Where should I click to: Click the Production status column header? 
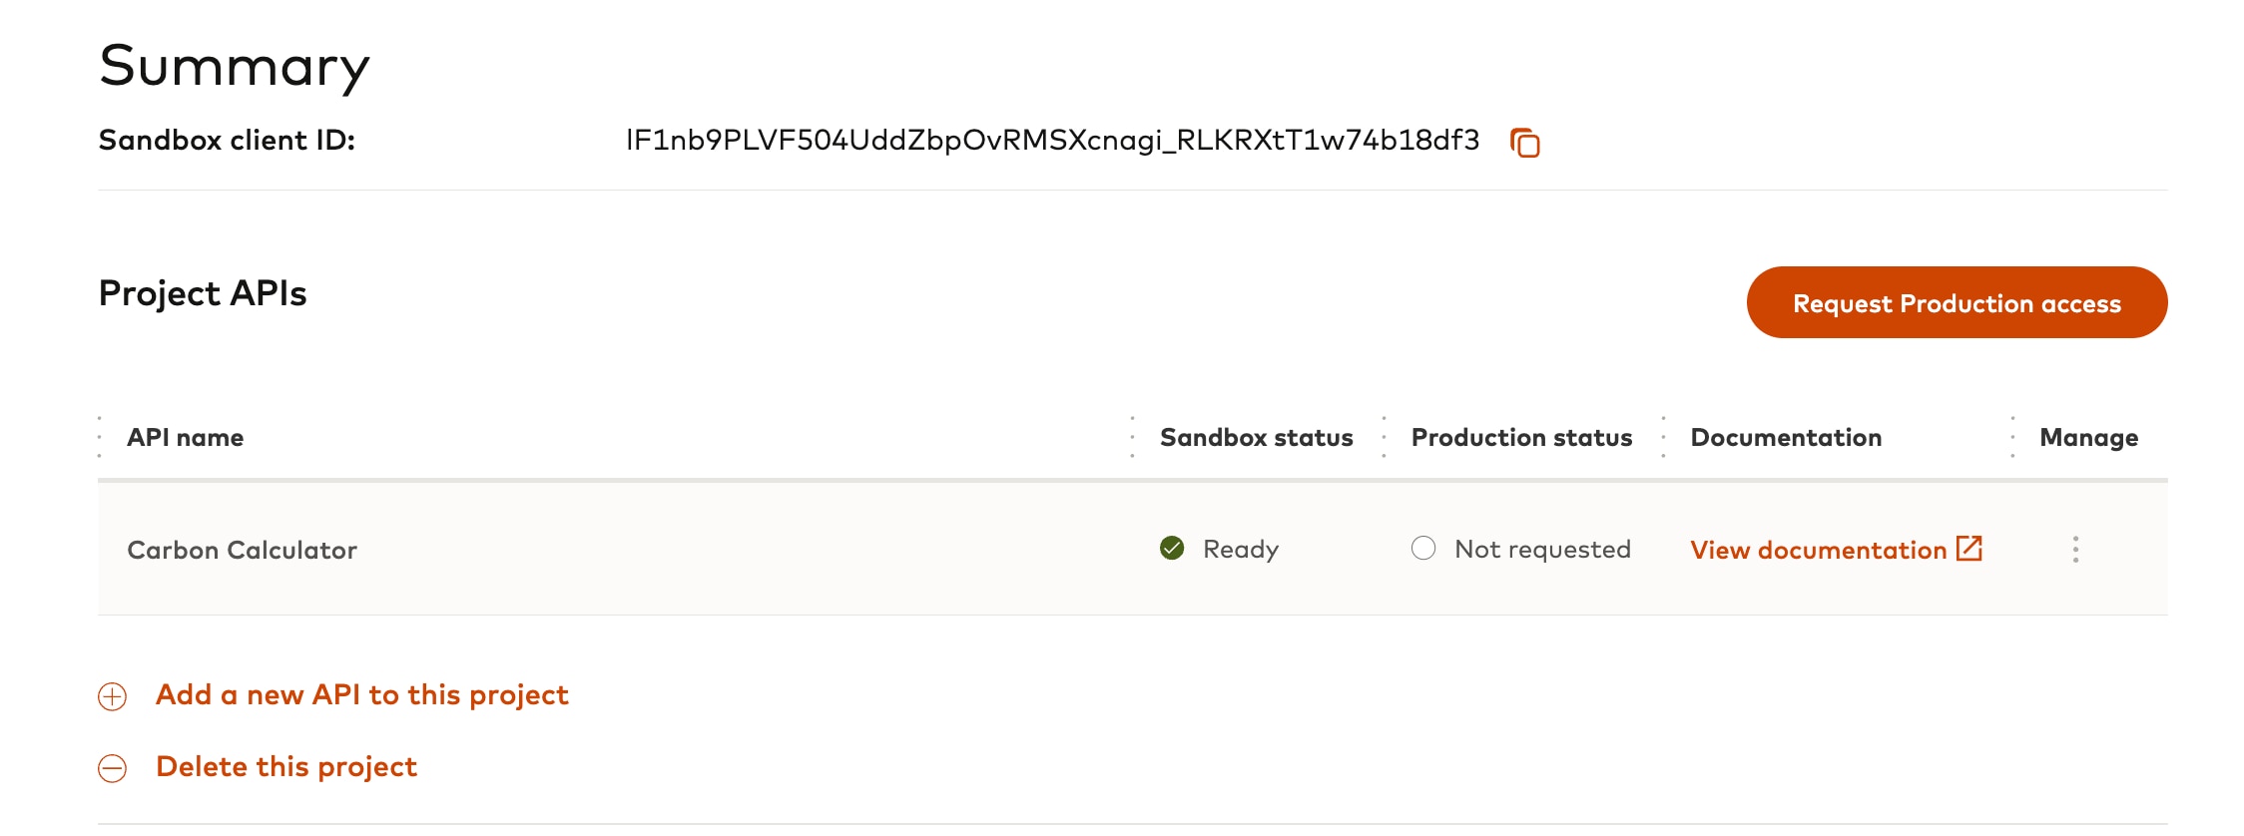1521,438
